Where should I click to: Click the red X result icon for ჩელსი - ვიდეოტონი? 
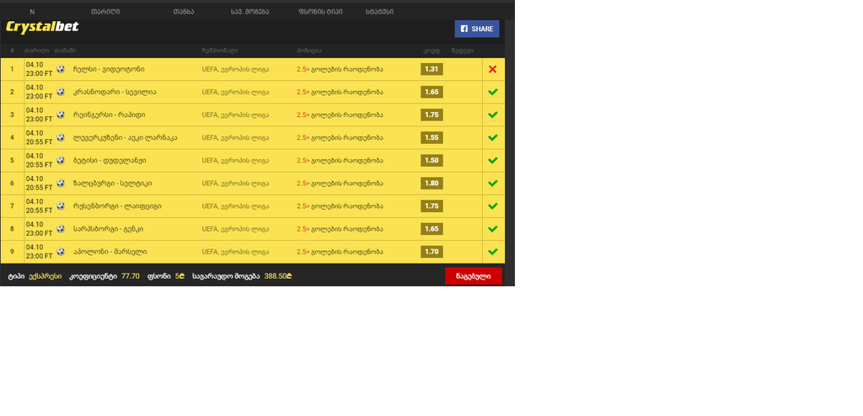tap(492, 69)
